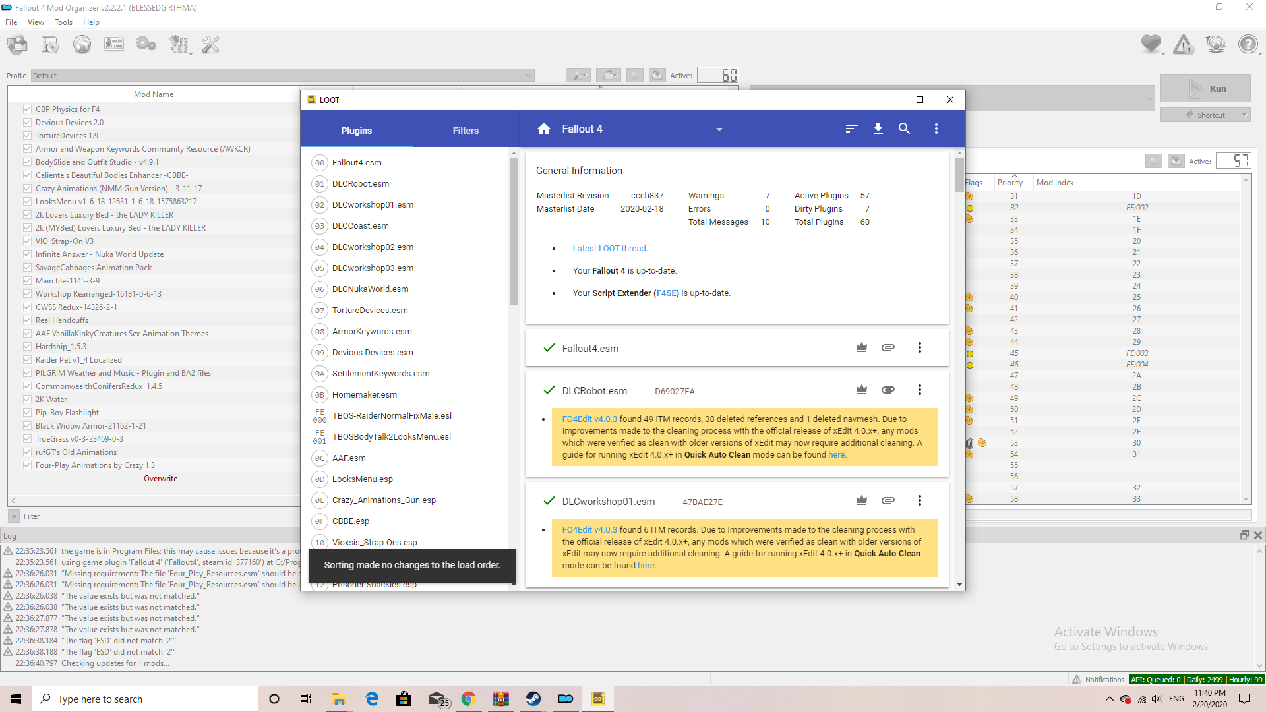Select Homemaker.esm in LOOT plugin list
Screen dimensions: 1266x712
364,395
